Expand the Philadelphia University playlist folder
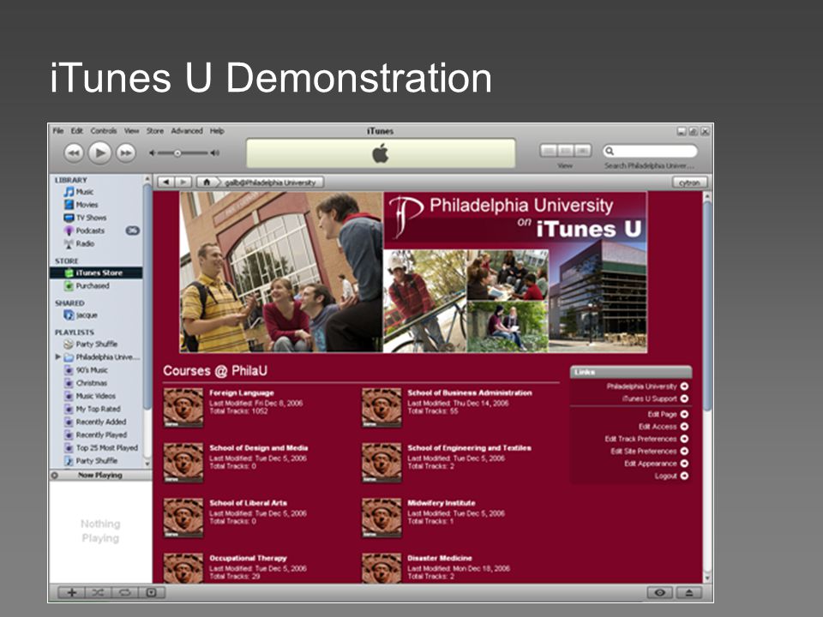The width and height of the screenshot is (823, 617). (57, 356)
